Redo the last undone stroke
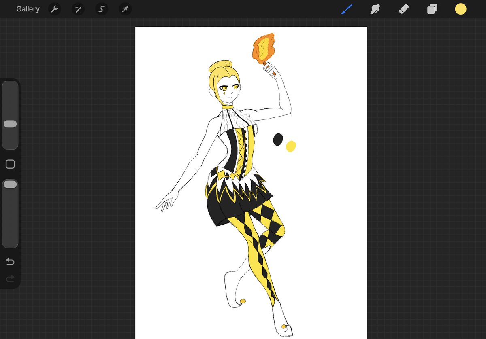 point(10,278)
